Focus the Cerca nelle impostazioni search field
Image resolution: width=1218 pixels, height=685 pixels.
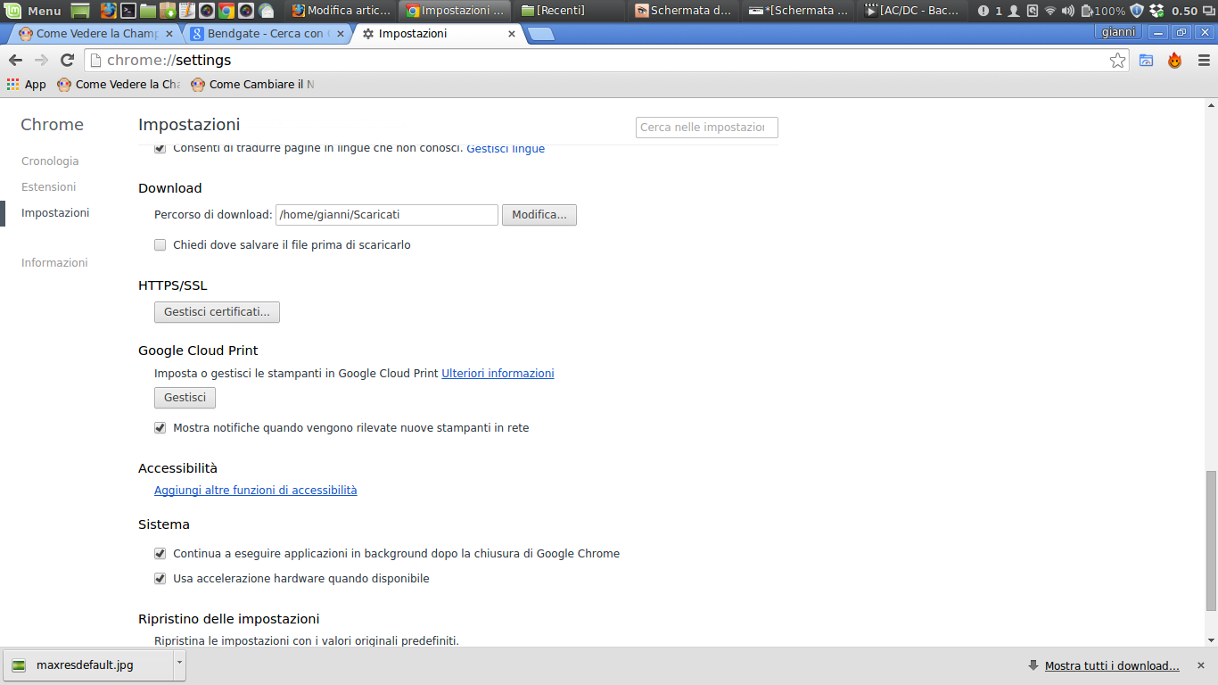707,128
